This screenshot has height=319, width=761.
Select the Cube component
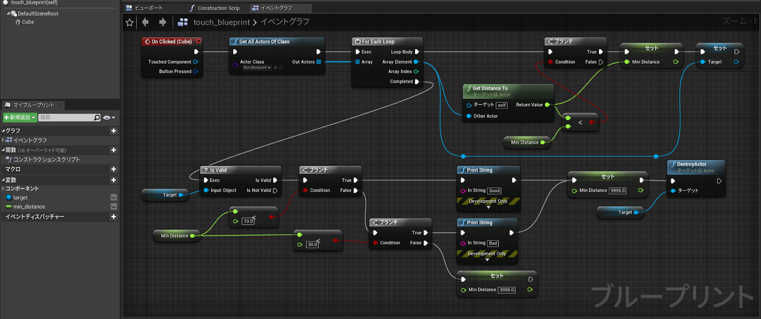tap(28, 22)
